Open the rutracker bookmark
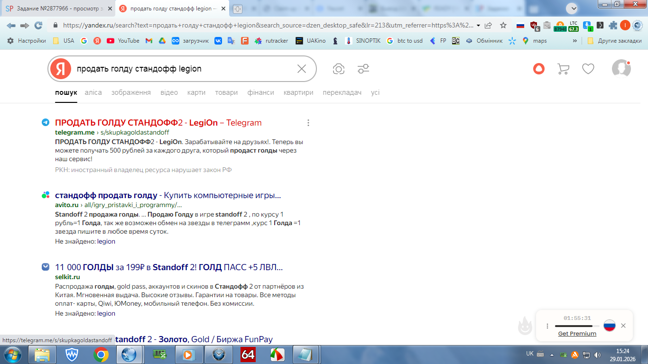The height and width of the screenshot is (364, 648). [x=271, y=41]
